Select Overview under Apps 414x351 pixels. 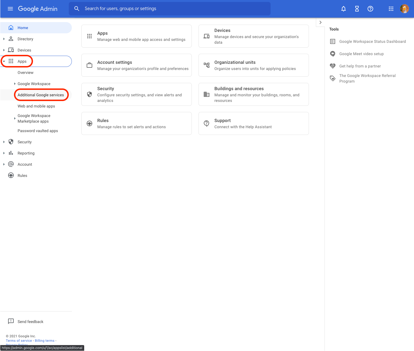coord(25,72)
